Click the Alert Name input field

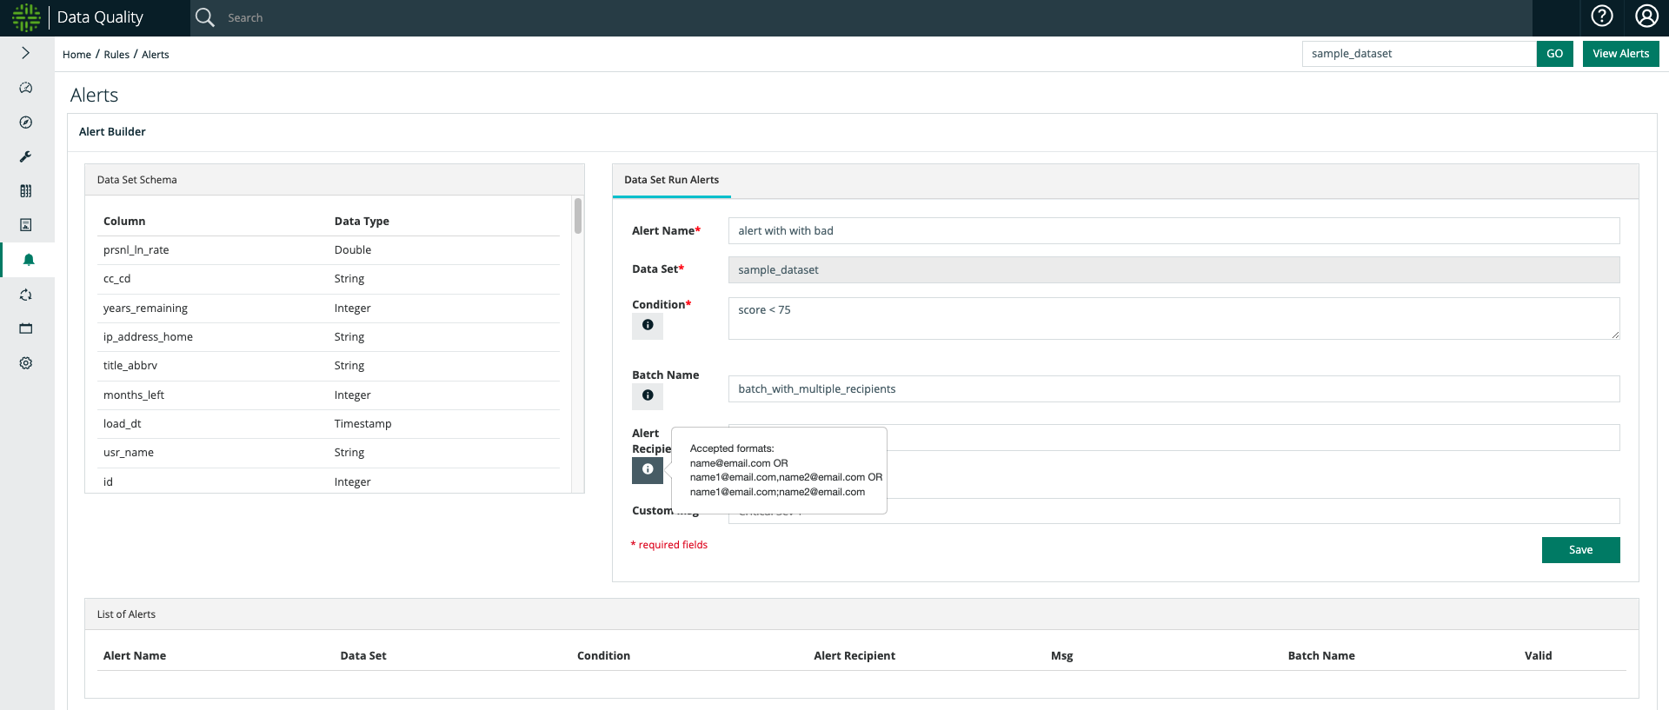pyautogui.click(x=1174, y=231)
